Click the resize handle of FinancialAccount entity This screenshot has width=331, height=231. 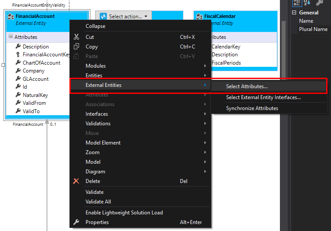[3, 65]
